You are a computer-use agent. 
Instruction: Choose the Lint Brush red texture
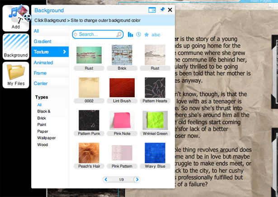[122, 88]
